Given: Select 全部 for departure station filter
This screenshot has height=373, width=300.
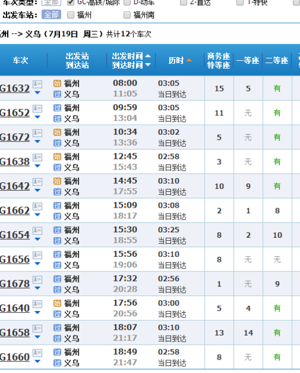Looking at the screenshot, I should coord(51,14).
